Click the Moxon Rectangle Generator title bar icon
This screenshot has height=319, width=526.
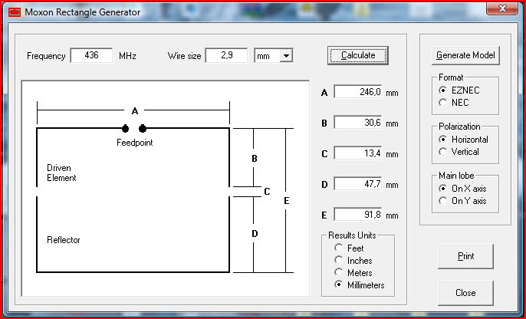tap(15, 12)
